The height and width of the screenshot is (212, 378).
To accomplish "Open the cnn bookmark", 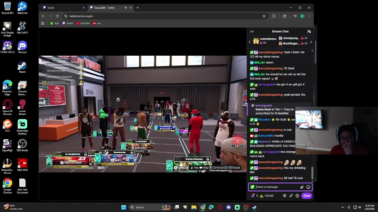I will click(97, 23).
